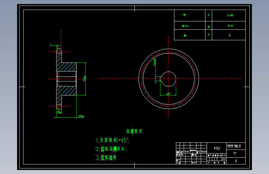269x174 pixels.
Task: Select the upper hatched hub section
Action: click(67, 67)
